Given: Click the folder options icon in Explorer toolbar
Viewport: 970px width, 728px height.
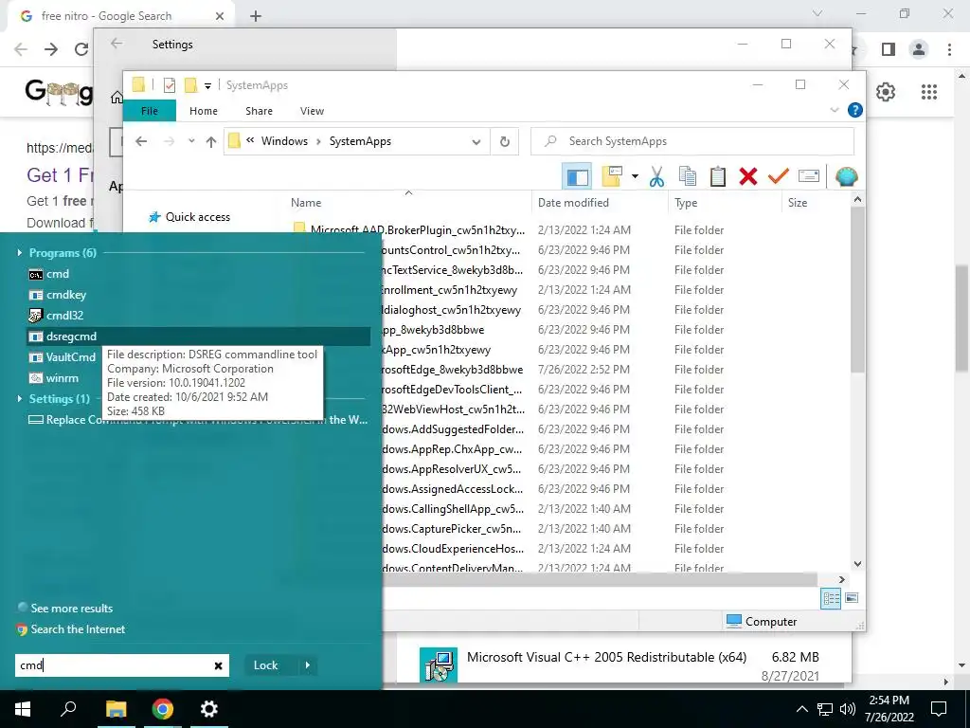Looking at the screenshot, I should tap(611, 177).
